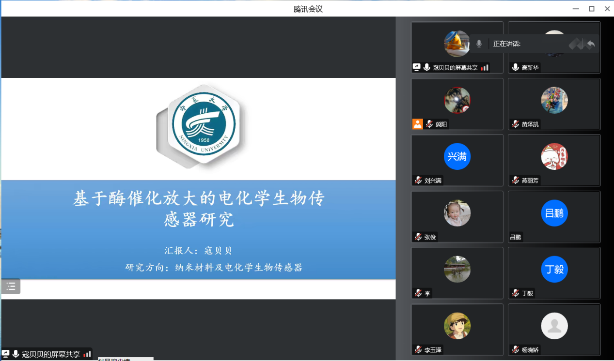Click the reply arrow icon in speaking bar
Screen dimensions: 614x361
tap(590, 44)
